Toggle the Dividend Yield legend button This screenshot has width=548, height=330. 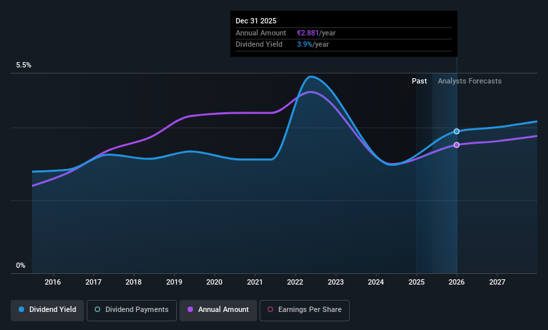pyautogui.click(x=47, y=310)
